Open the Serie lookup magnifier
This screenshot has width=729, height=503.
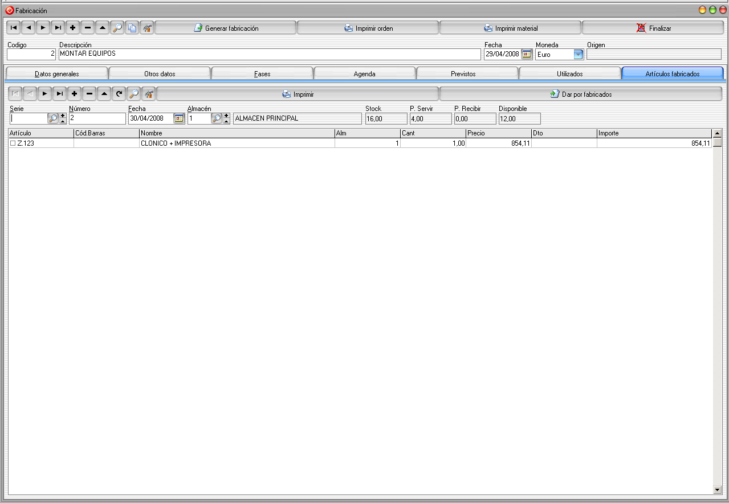tap(52, 118)
